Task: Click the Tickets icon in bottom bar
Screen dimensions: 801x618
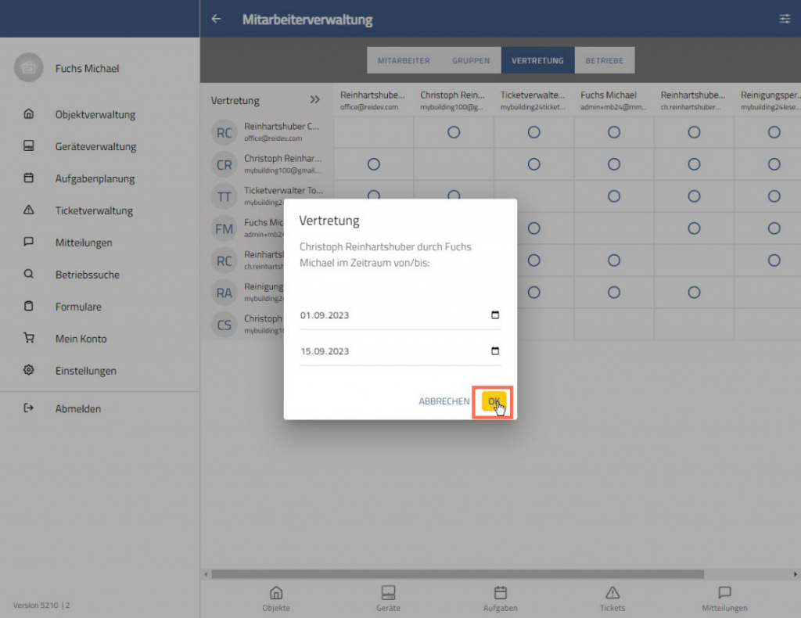Action: [x=612, y=598]
